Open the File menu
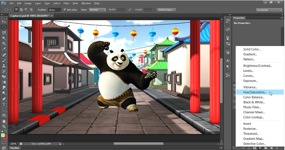Image resolution: width=285 pixels, height=150 pixels. [12, 3]
